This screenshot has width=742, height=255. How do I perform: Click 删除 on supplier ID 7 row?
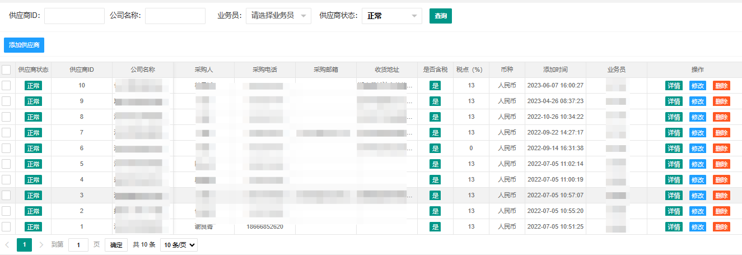pos(721,133)
